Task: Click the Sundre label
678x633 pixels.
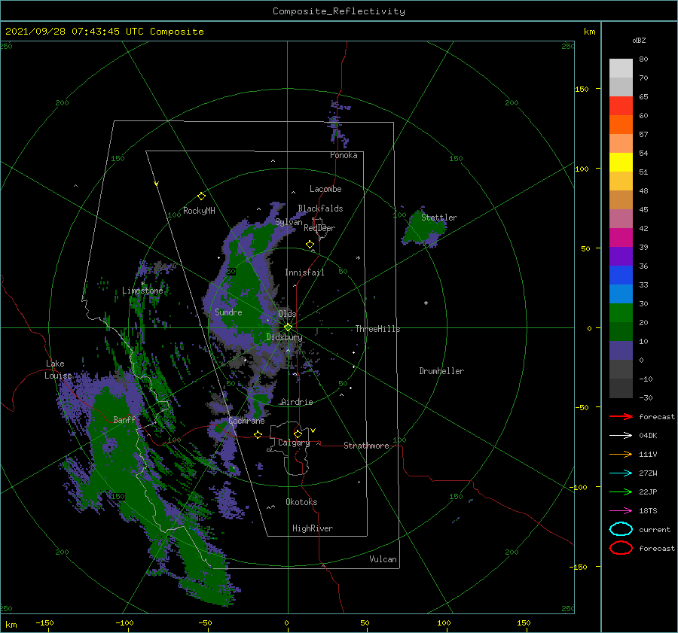Action: coord(228,312)
